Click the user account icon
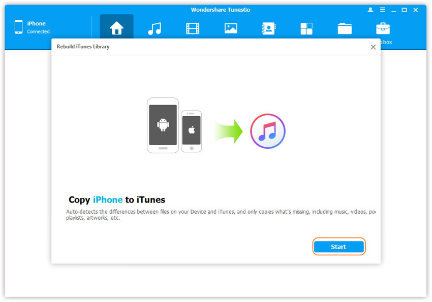The width and height of the screenshot is (432, 302). click(x=371, y=10)
